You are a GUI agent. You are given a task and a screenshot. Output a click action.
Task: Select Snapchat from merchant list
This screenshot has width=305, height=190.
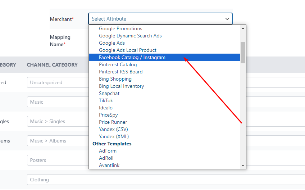[109, 93]
